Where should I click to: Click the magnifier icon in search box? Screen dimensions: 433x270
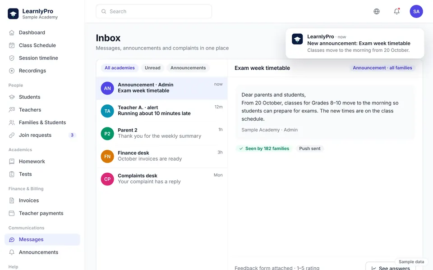pyautogui.click(x=104, y=11)
